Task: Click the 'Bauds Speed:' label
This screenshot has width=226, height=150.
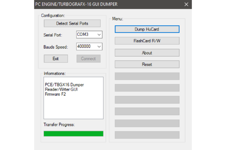Action: pyautogui.click(x=56, y=47)
